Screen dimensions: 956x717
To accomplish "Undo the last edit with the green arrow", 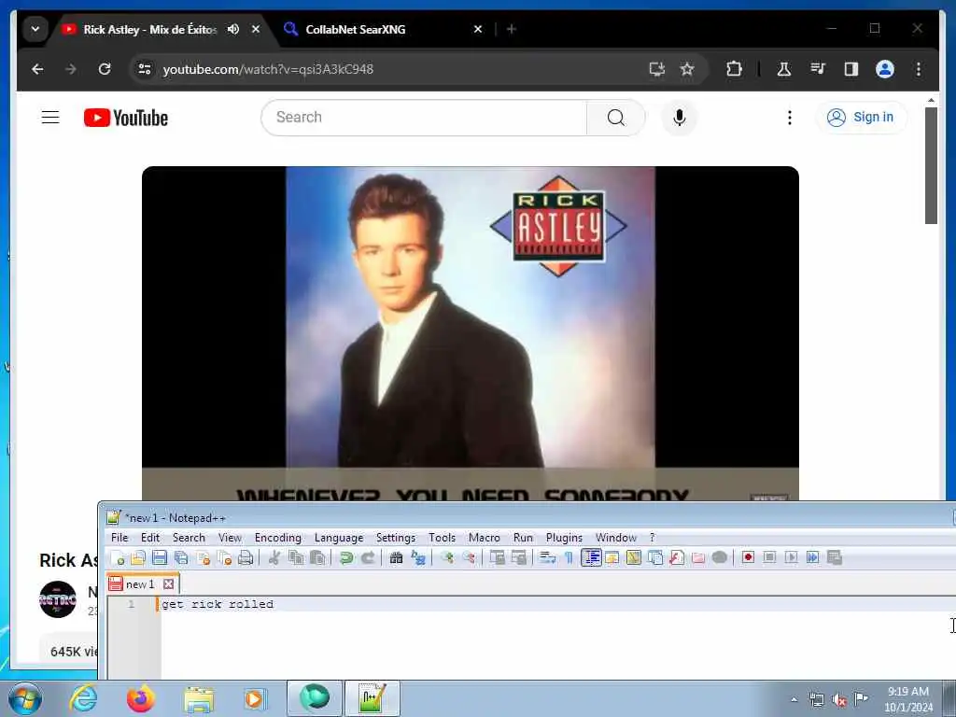I will pos(346,557).
